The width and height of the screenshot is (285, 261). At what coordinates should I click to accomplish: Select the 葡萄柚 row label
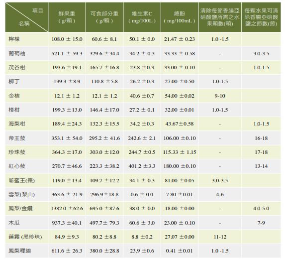tap(17, 53)
